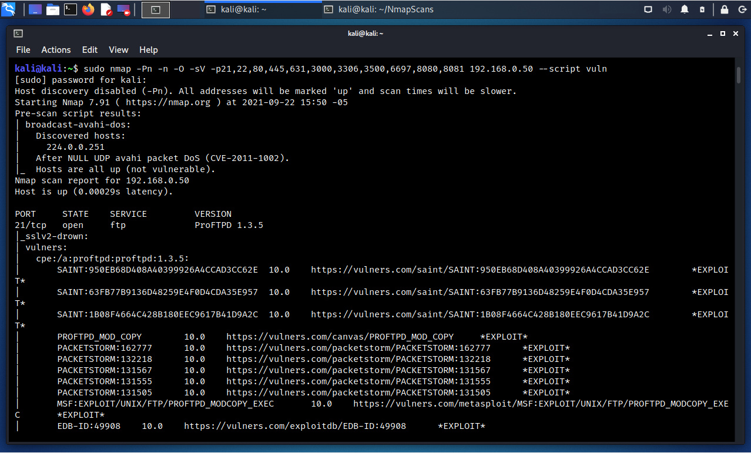Open the File menu in terminal

pos(23,50)
